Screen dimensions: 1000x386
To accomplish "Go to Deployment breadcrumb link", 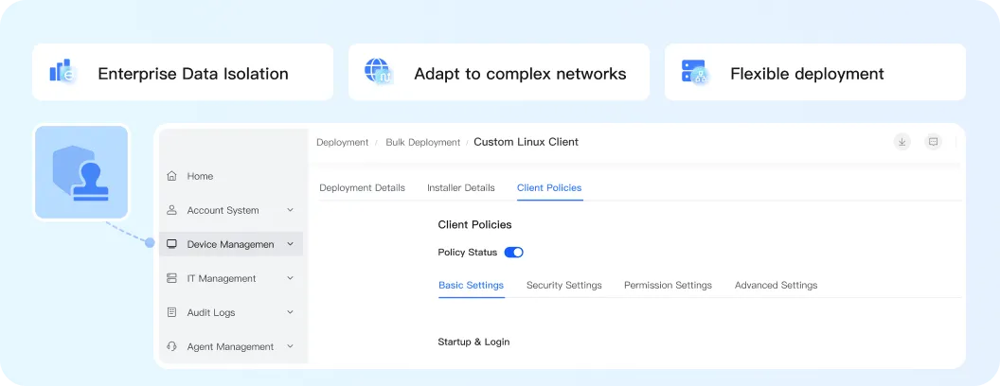I will click(343, 142).
